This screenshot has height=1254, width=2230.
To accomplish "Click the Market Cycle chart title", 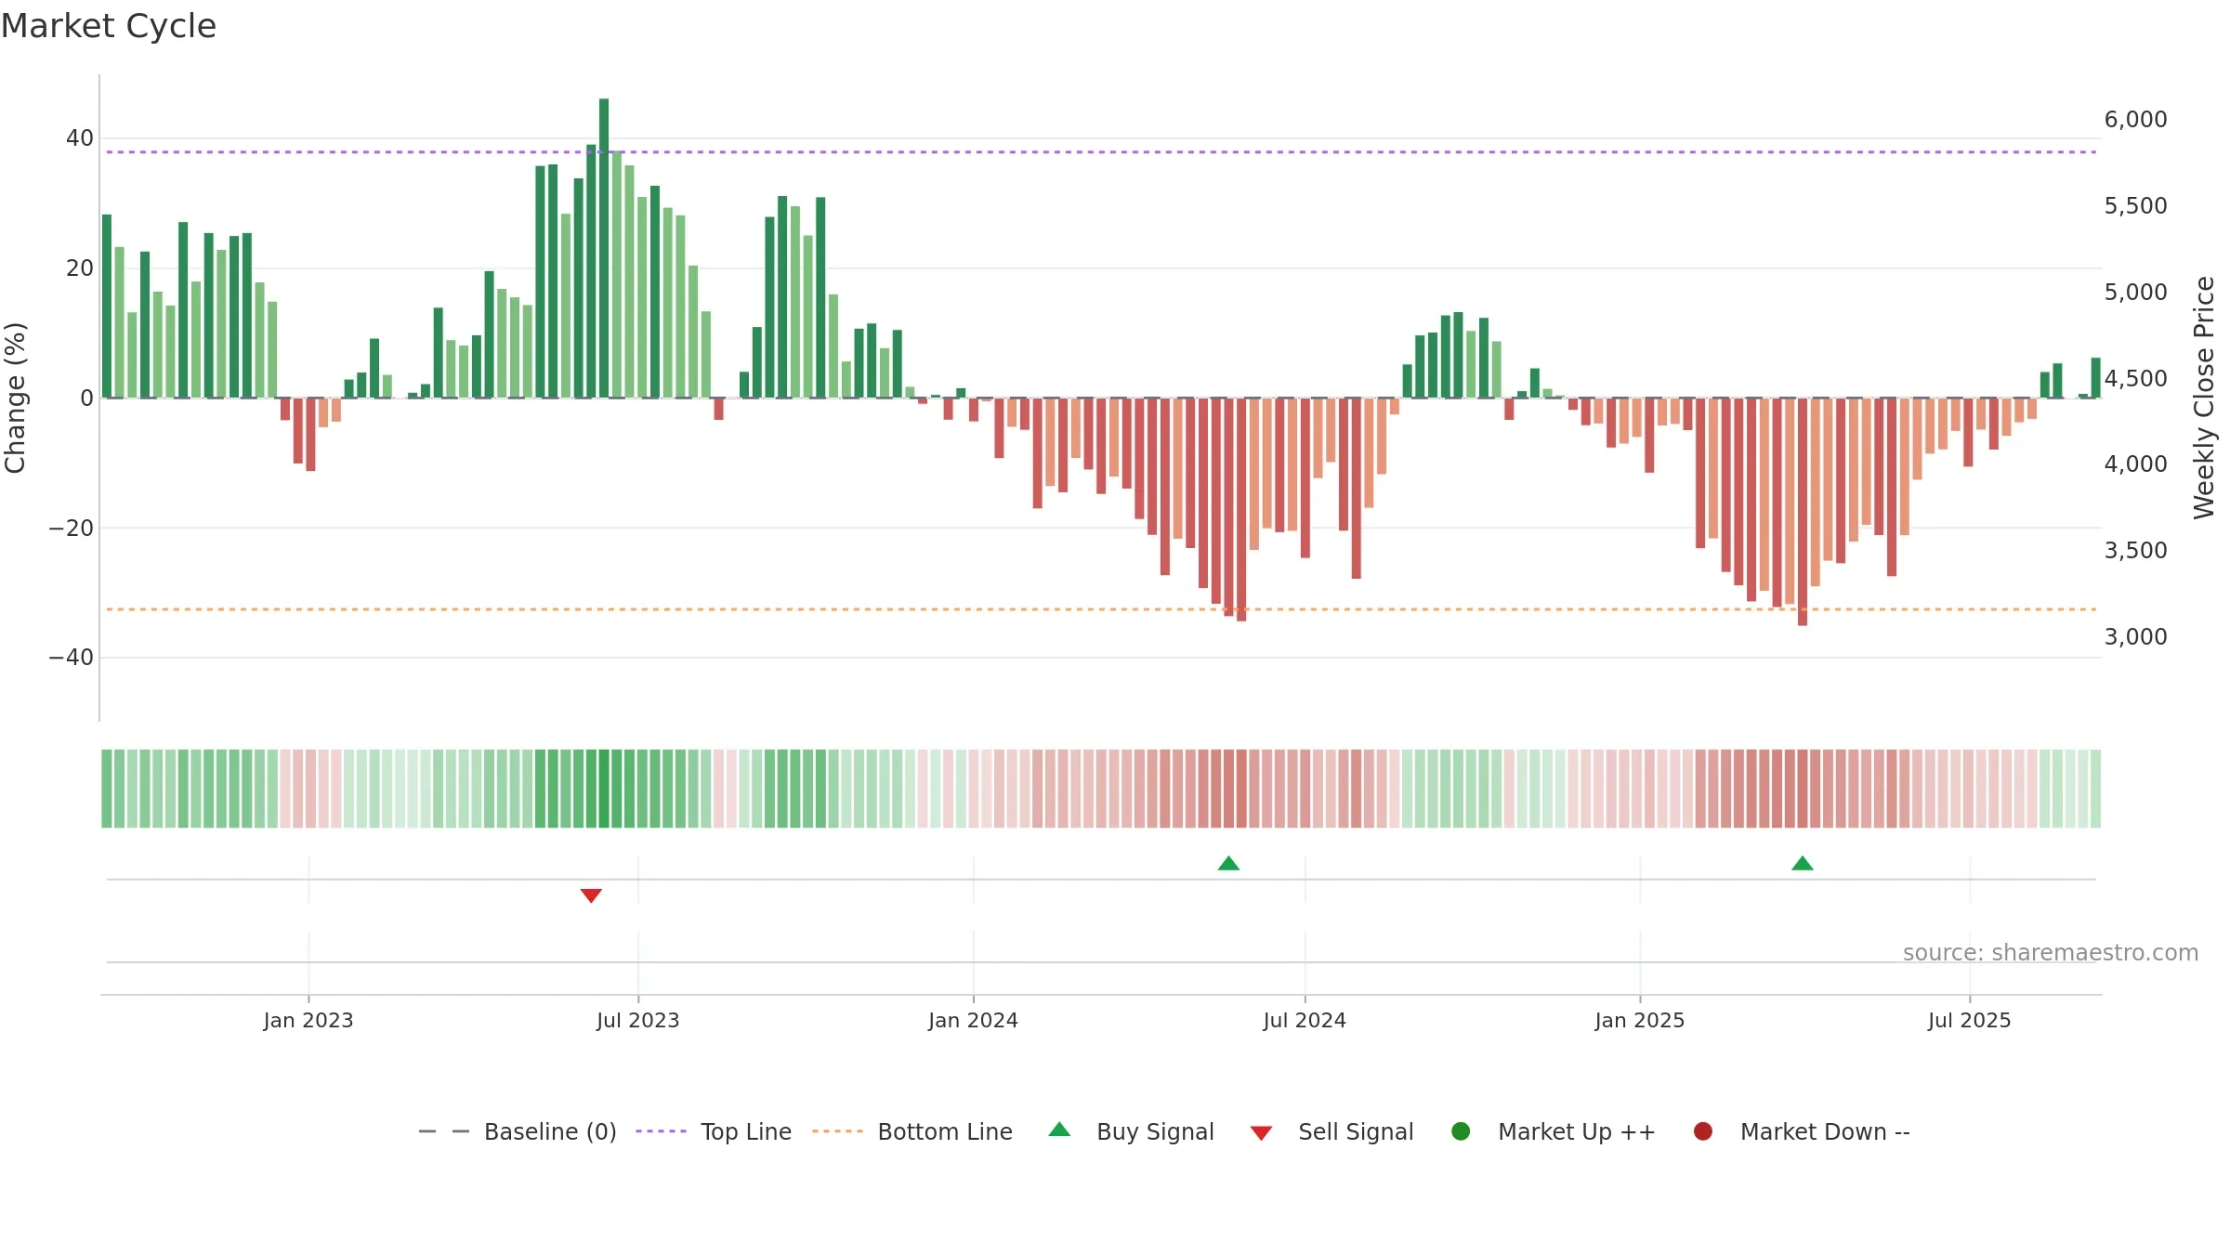I will click(109, 26).
